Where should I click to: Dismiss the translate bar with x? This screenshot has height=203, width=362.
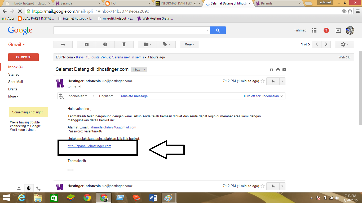click(282, 96)
